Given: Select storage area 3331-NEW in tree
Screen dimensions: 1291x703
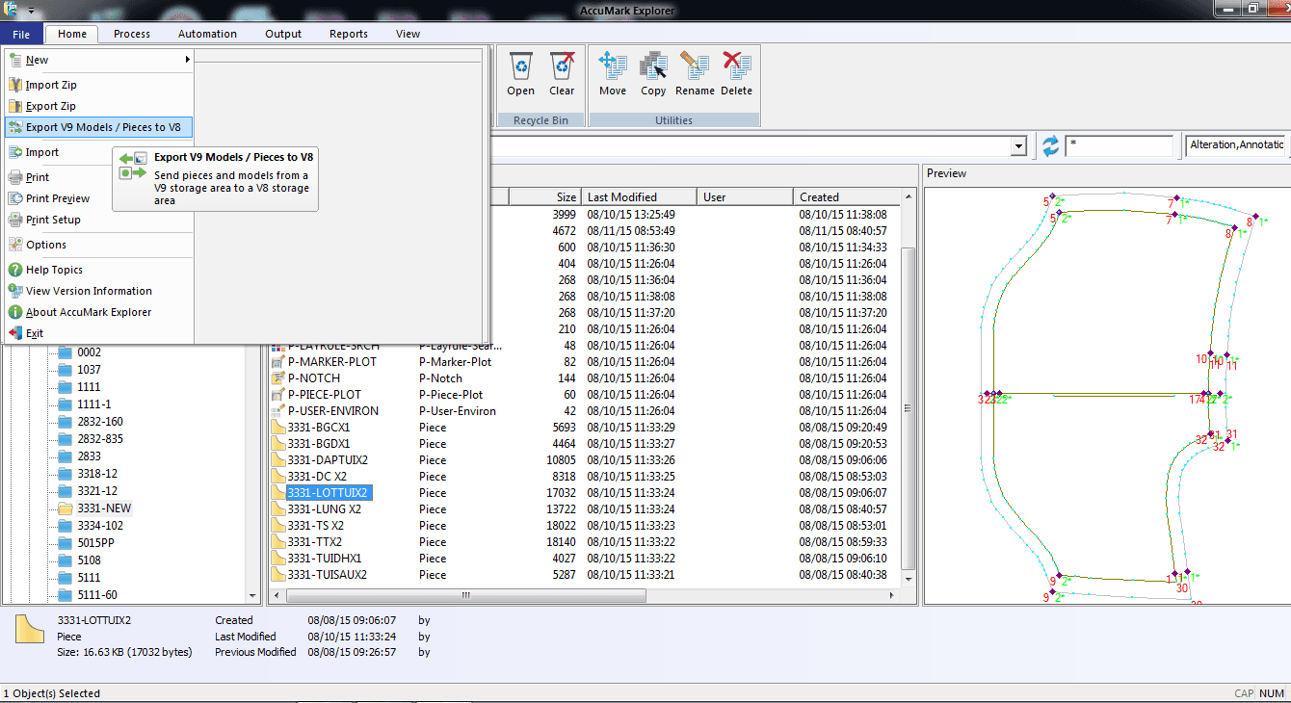Looking at the screenshot, I should point(104,508).
